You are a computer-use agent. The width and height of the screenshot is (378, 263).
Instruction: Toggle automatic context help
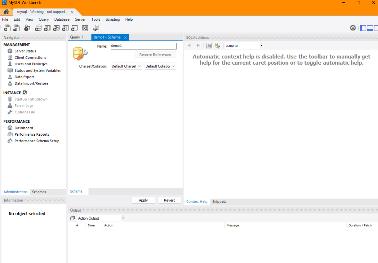217,46
